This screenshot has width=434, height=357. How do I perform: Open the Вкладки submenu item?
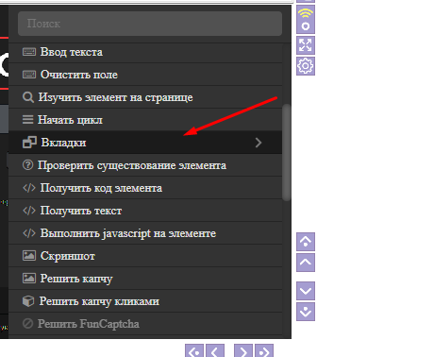pos(145,143)
